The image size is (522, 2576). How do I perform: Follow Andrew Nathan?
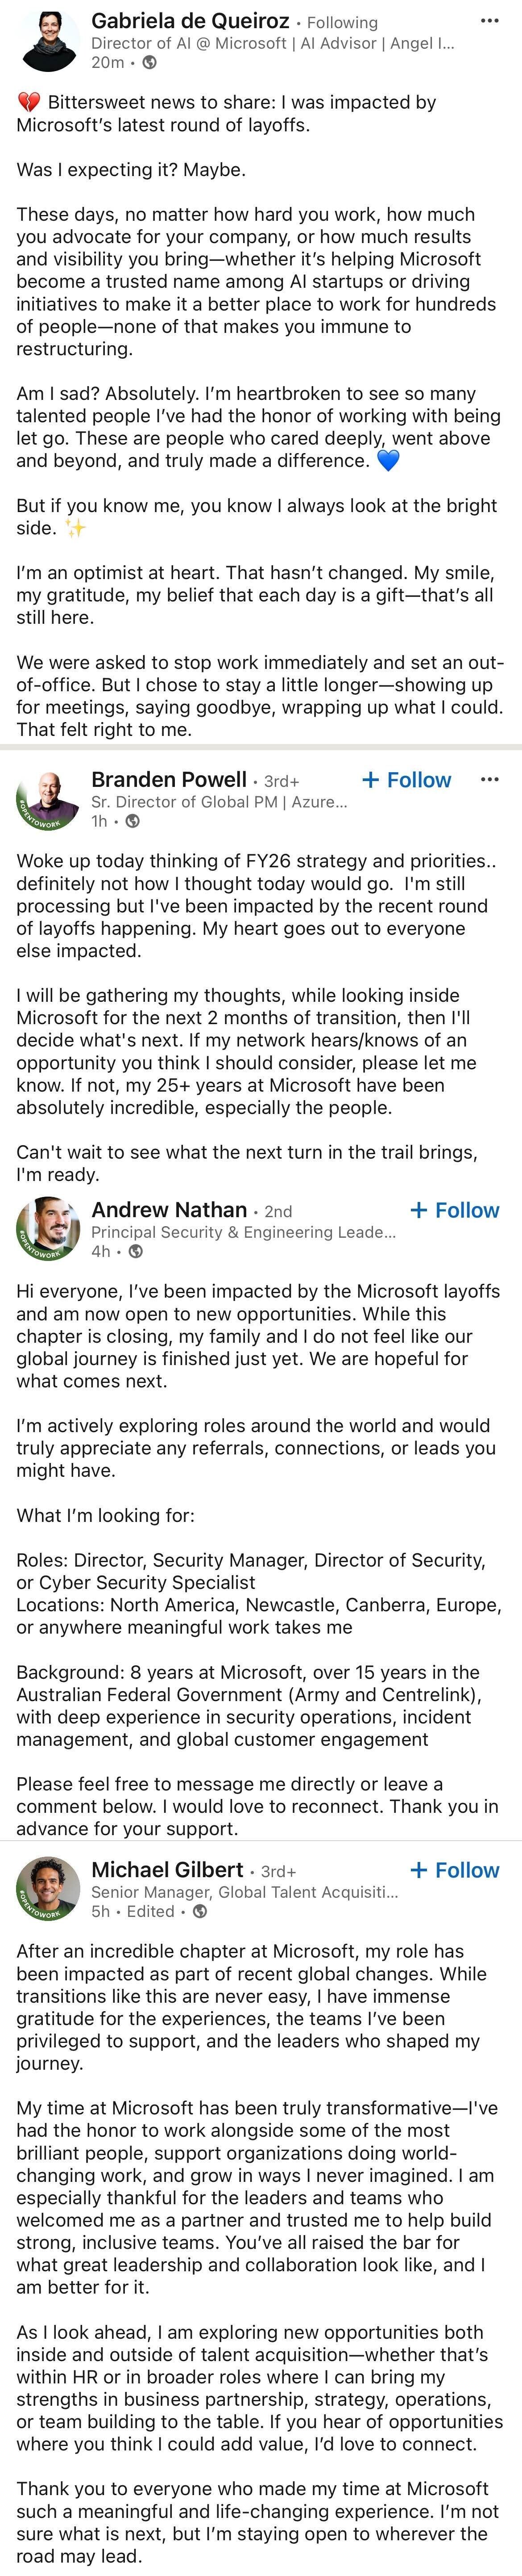(454, 1210)
